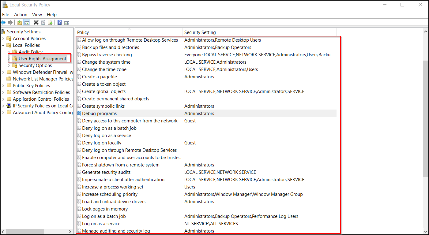Open Properties from the toolbar icon

(x=43, y=22)
